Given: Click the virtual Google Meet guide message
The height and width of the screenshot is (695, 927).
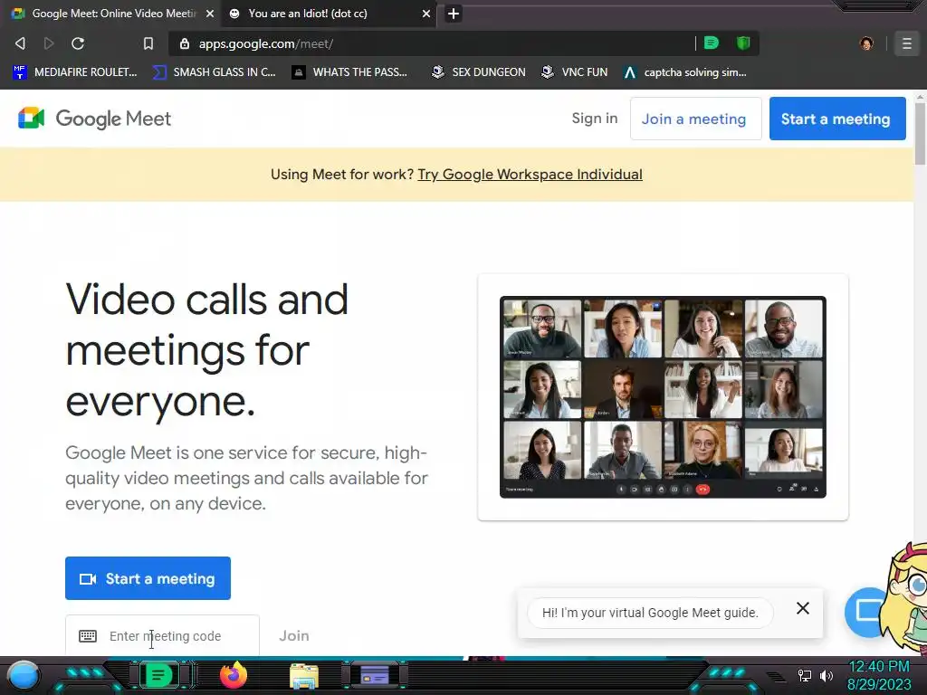Looking at the screenshot, I should [x=650, y=613].
